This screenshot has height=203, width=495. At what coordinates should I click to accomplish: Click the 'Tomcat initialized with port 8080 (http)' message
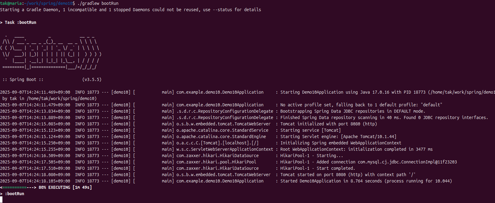(329, 124)
